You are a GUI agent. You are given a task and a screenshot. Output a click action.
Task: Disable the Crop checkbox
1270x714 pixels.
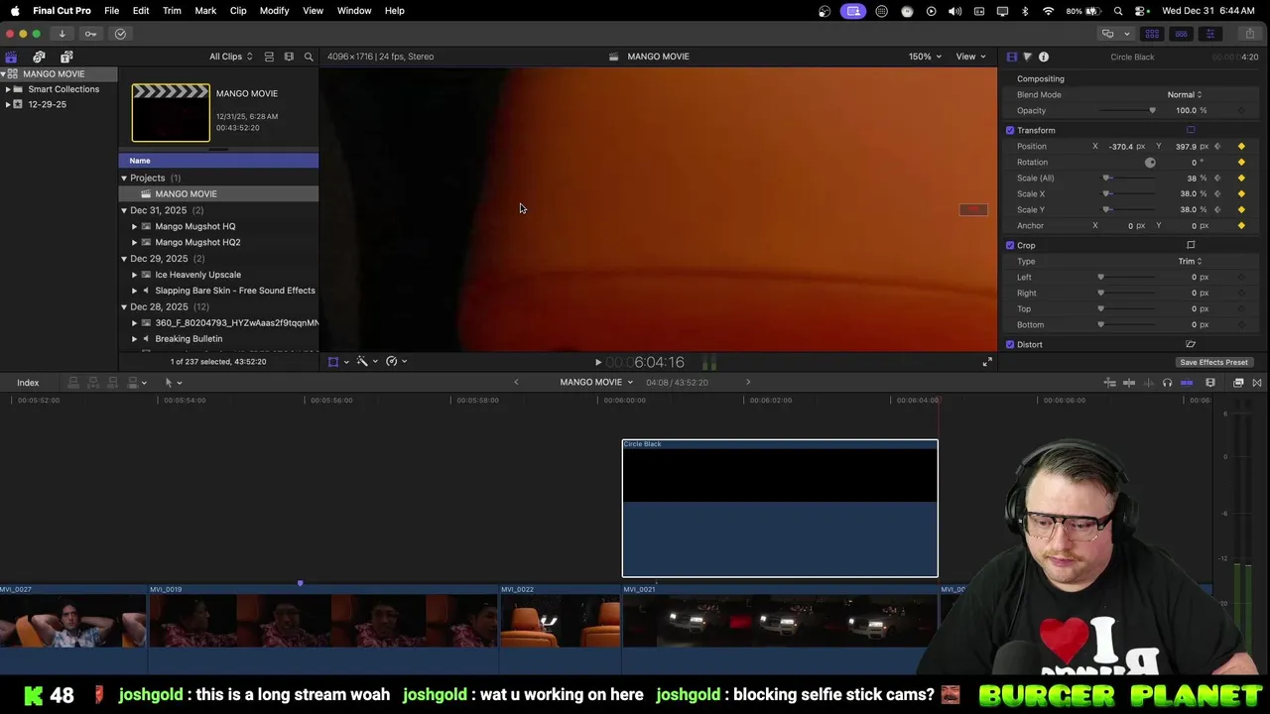[x=1010, y=245]
